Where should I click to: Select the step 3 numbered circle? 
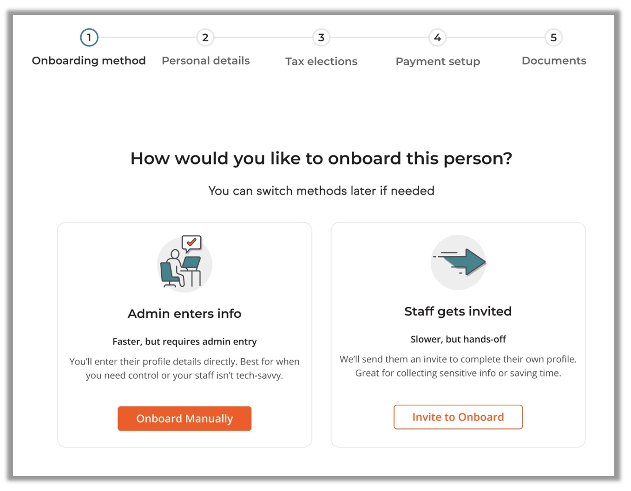pyautogui.click(x=321, y=38)
